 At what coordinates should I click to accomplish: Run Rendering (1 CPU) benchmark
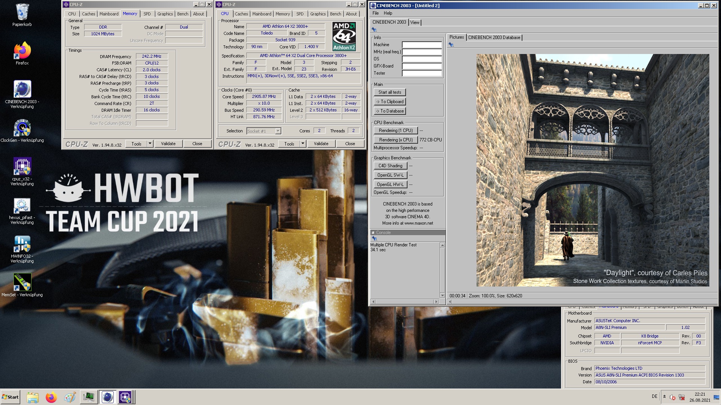pos(396,130)
